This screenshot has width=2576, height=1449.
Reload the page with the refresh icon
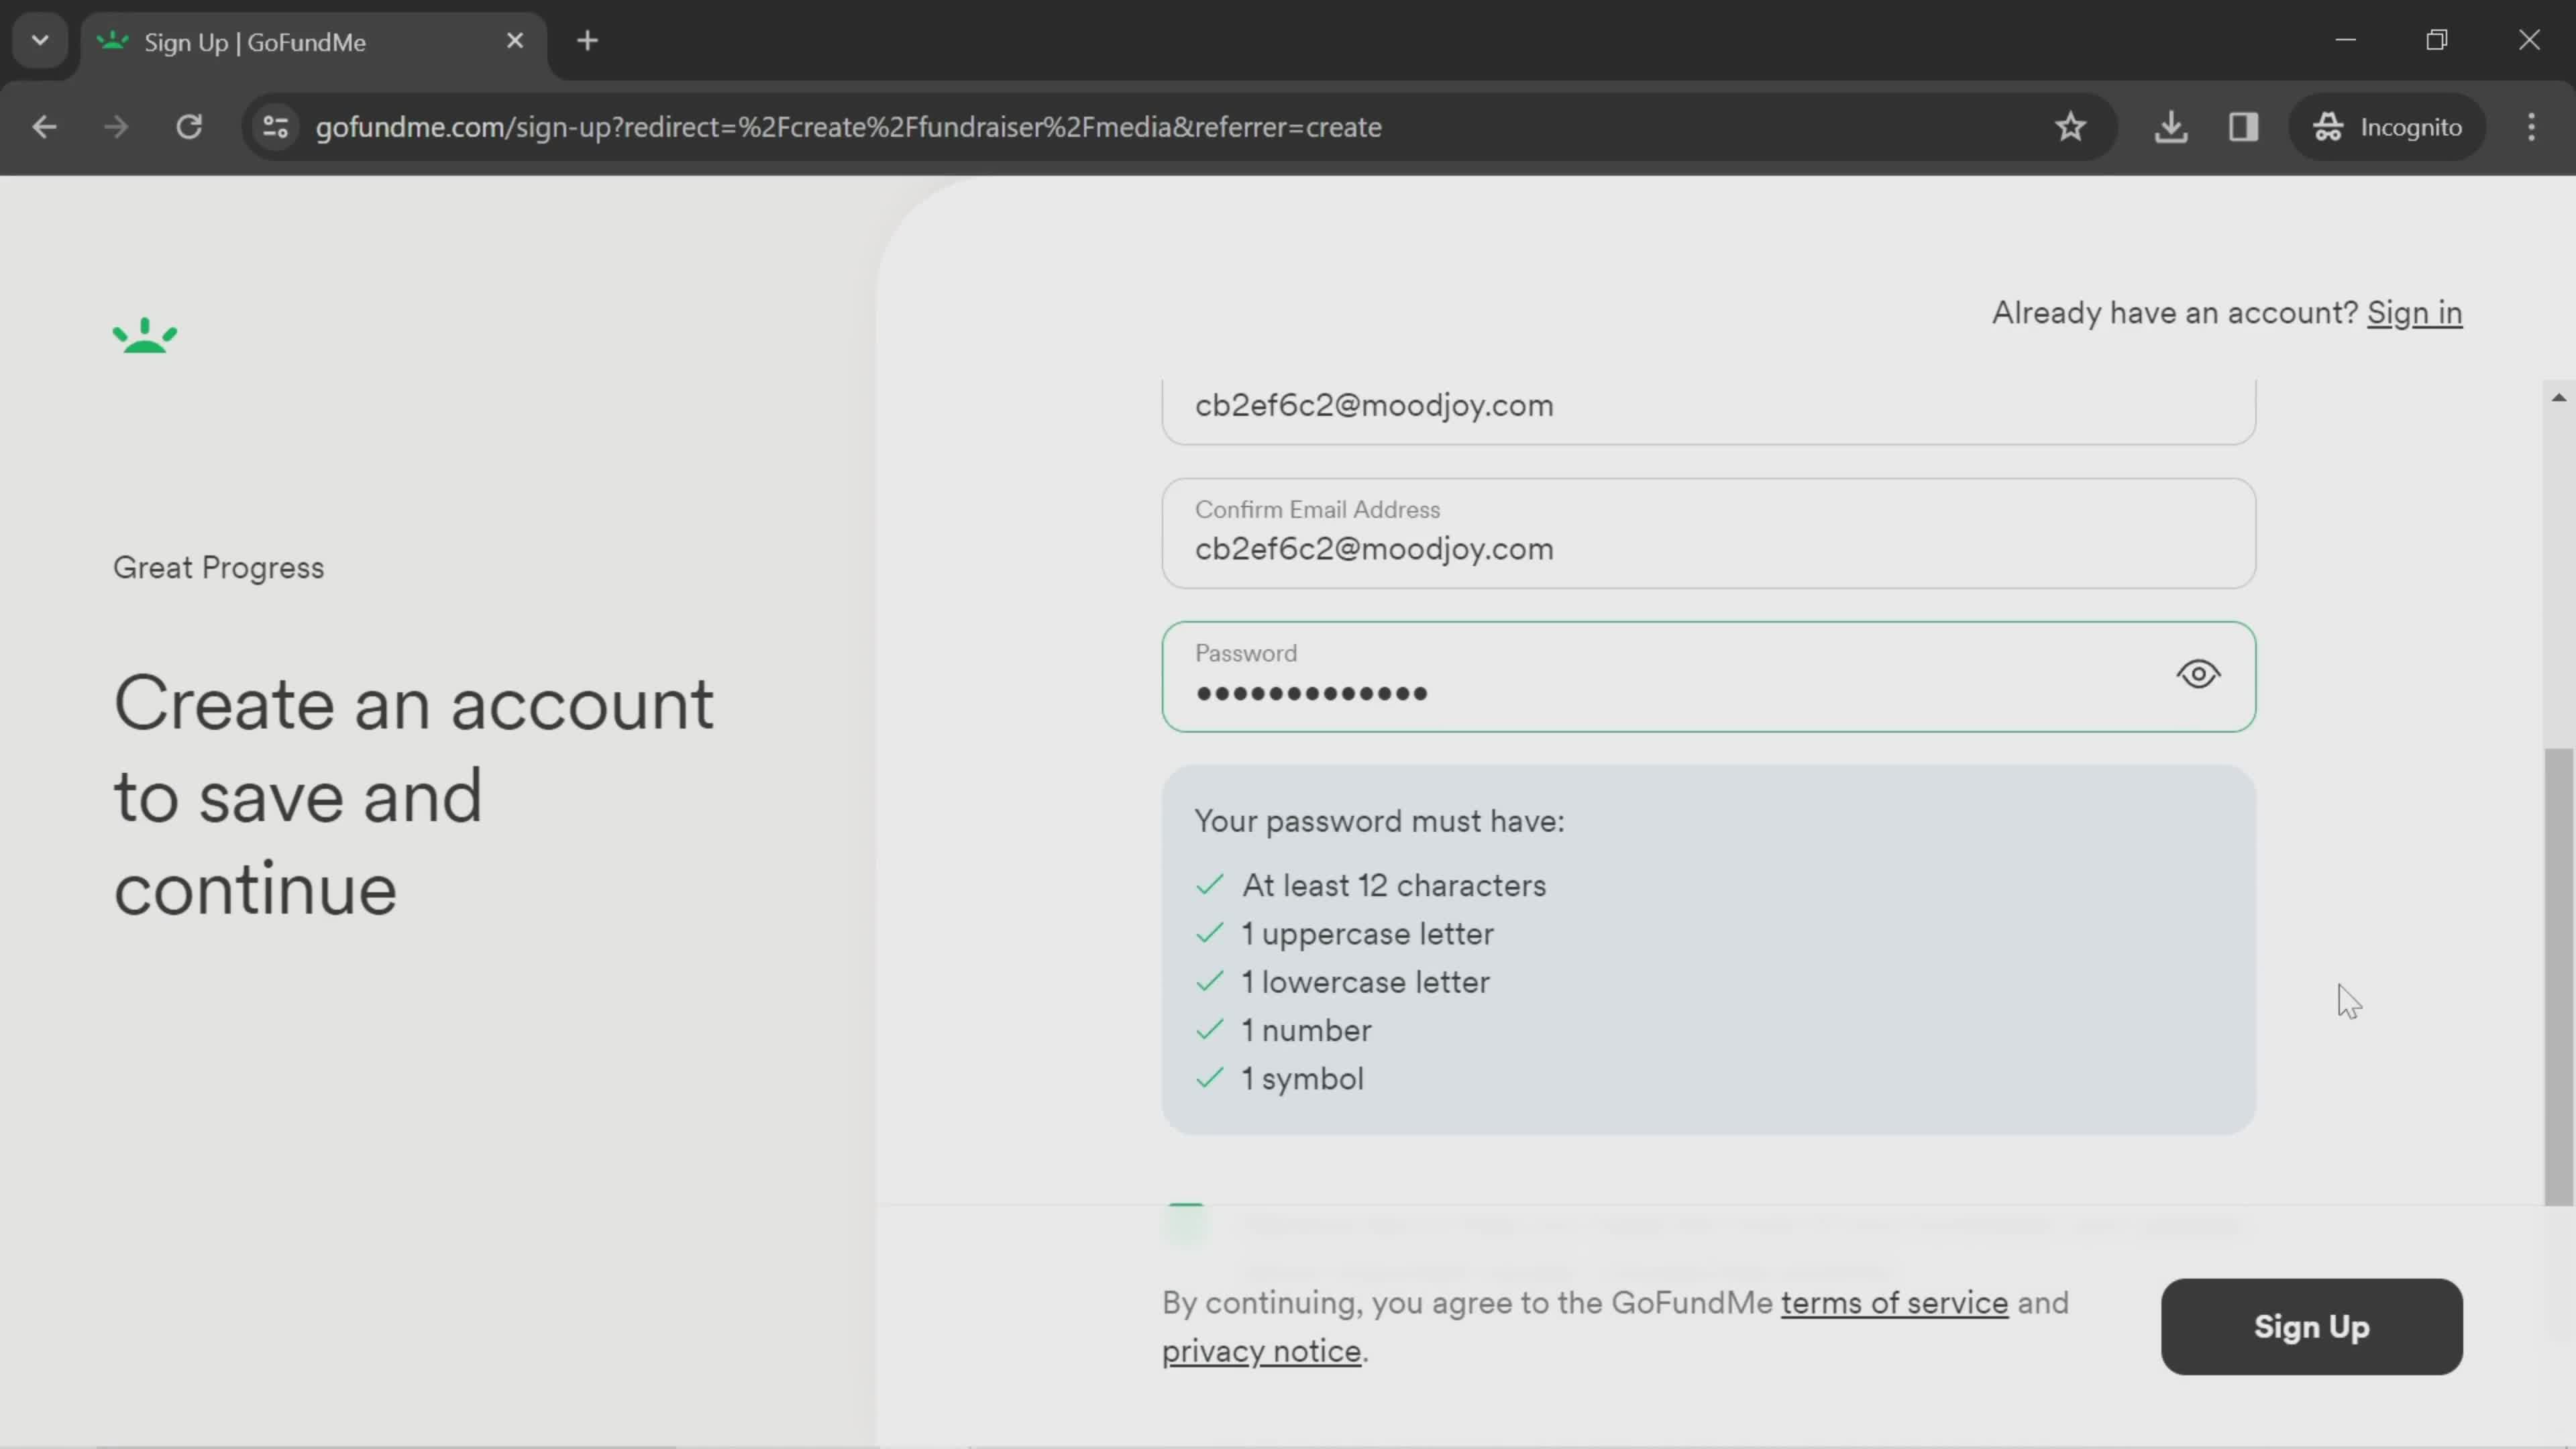click(189, 127)
